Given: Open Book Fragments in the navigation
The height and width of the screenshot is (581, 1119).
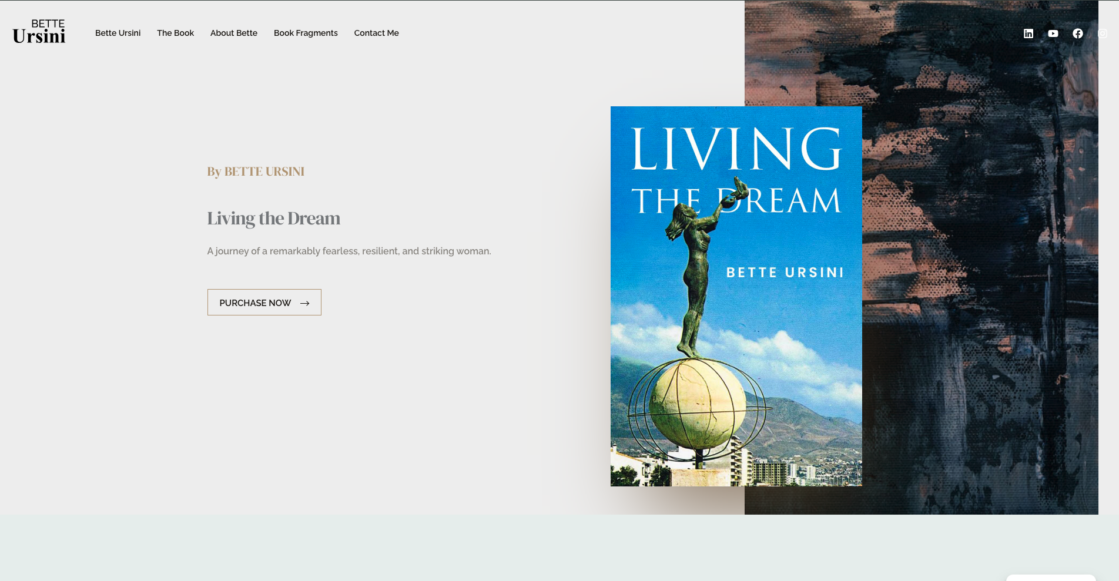Looking at the screenshot, I should (x=306, y=33).
